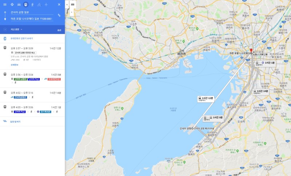The width and height of the screenshot is (291, 176).
Task: Select driving travel mode icon
Action: point(19,4)
